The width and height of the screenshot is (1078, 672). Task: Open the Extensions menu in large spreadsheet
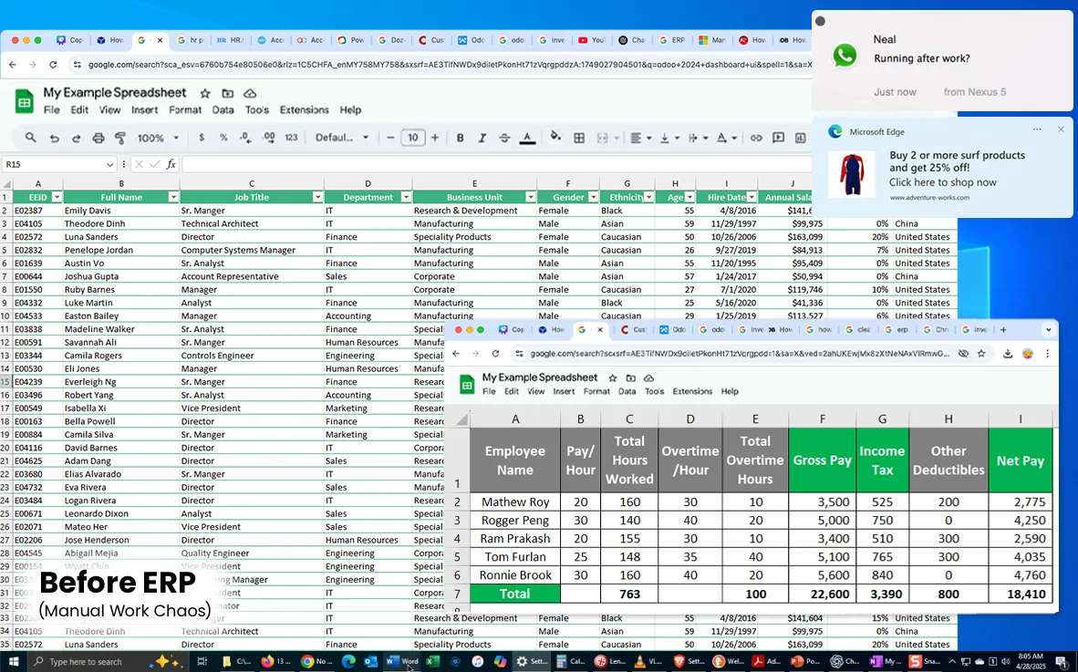pos(304,110)
